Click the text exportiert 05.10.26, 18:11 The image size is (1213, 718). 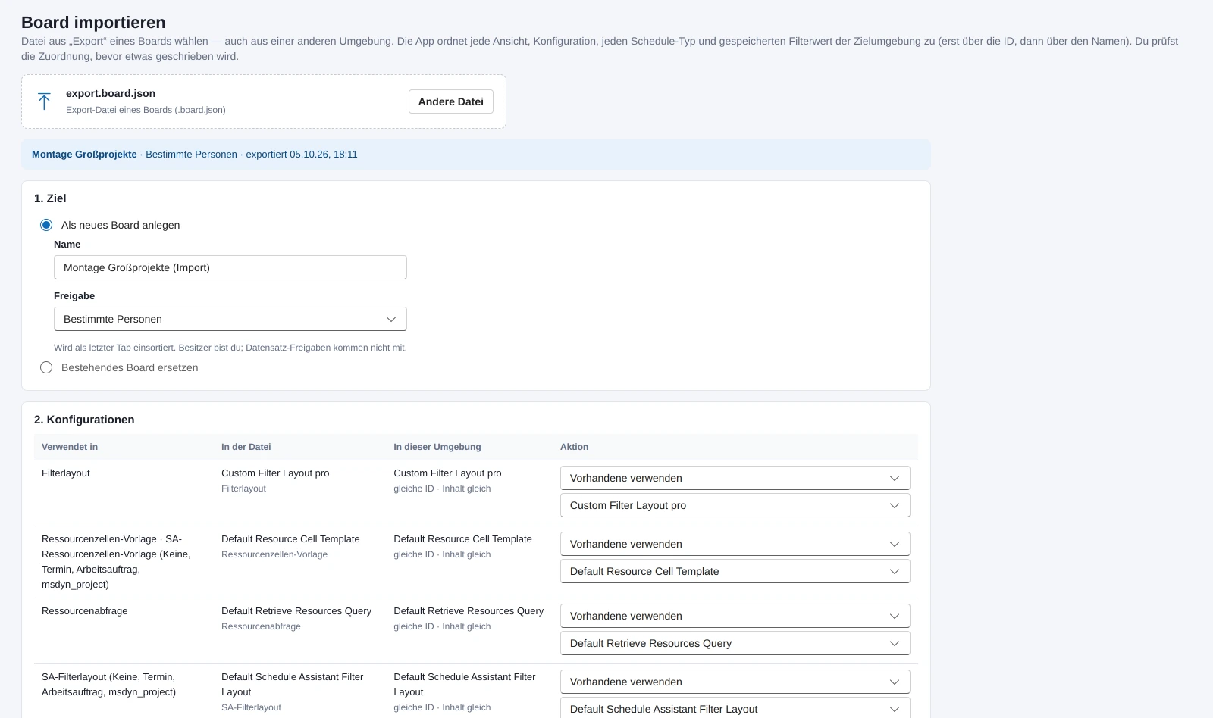[301, 155]
